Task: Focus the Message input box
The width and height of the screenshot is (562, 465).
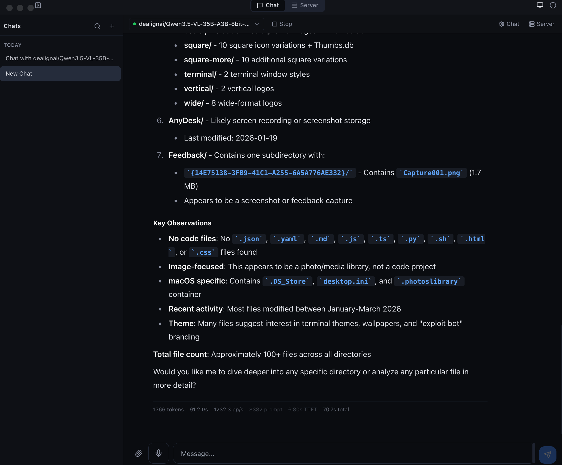Action: tap(348, 454)
